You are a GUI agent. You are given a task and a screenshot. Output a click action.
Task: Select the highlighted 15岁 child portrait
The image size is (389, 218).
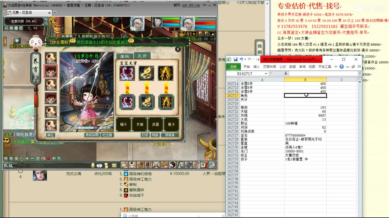click(x=51, y=71)
